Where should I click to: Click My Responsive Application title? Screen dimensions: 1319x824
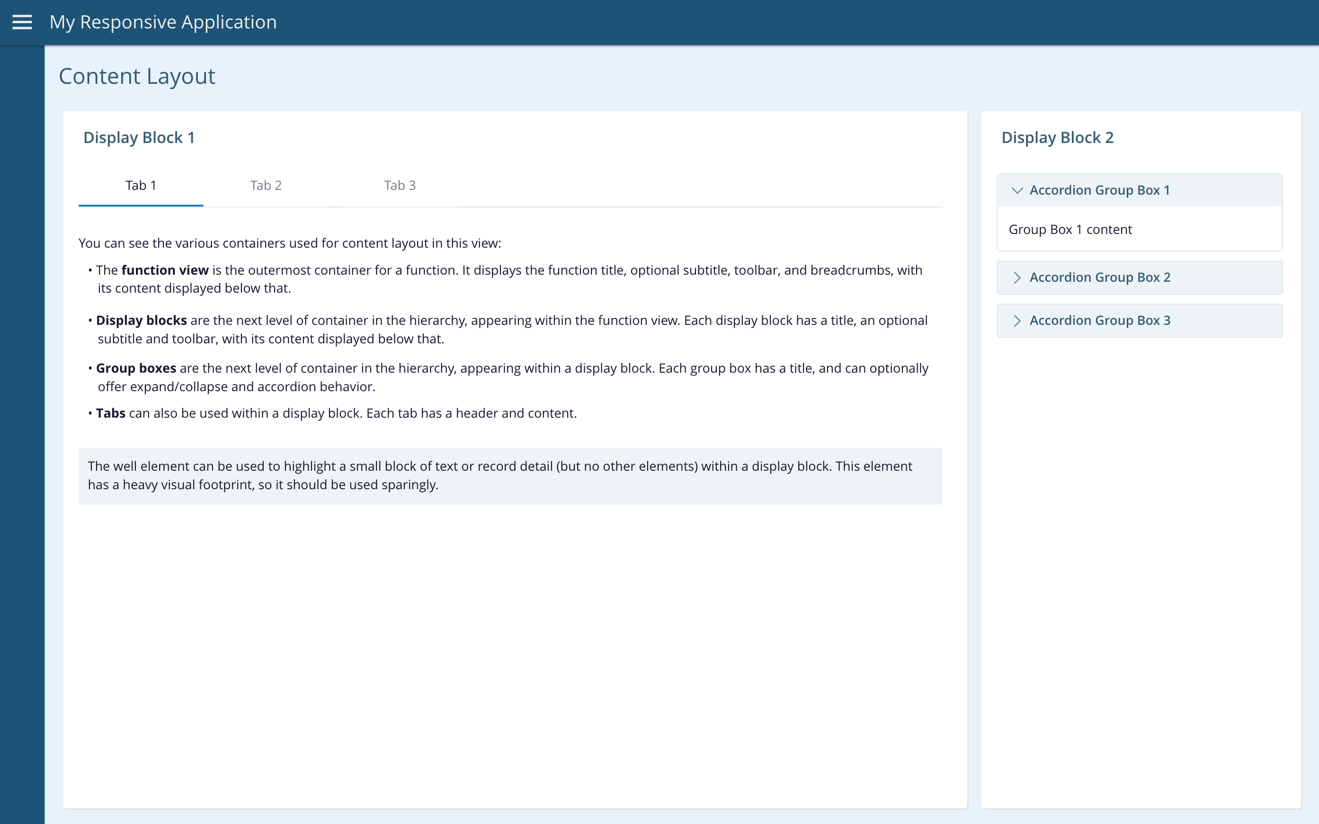pyautogui.click(x=163, y=22)
